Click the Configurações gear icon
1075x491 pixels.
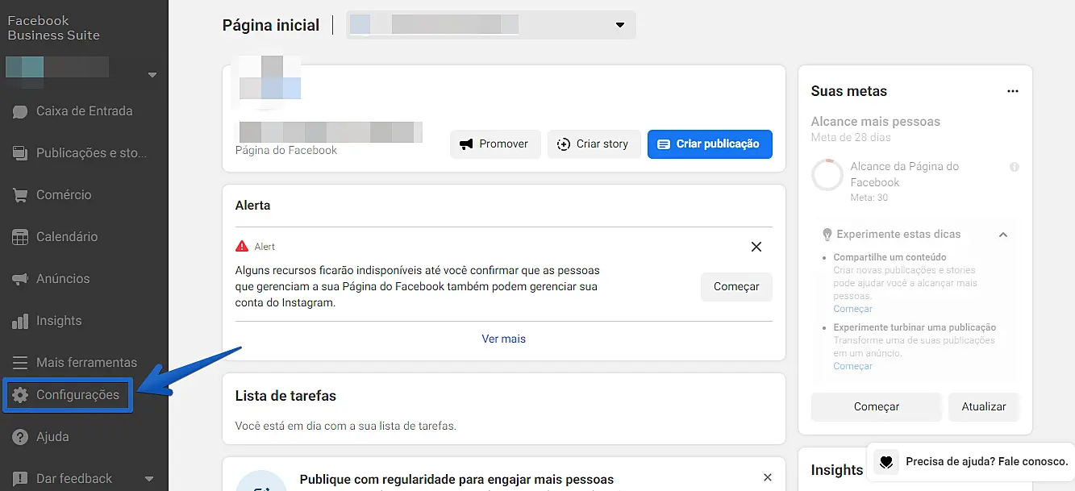click(20, 395)
